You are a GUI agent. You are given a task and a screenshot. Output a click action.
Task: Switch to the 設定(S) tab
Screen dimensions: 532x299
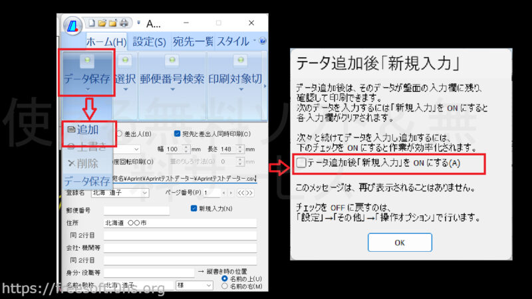tap(149, 41)
